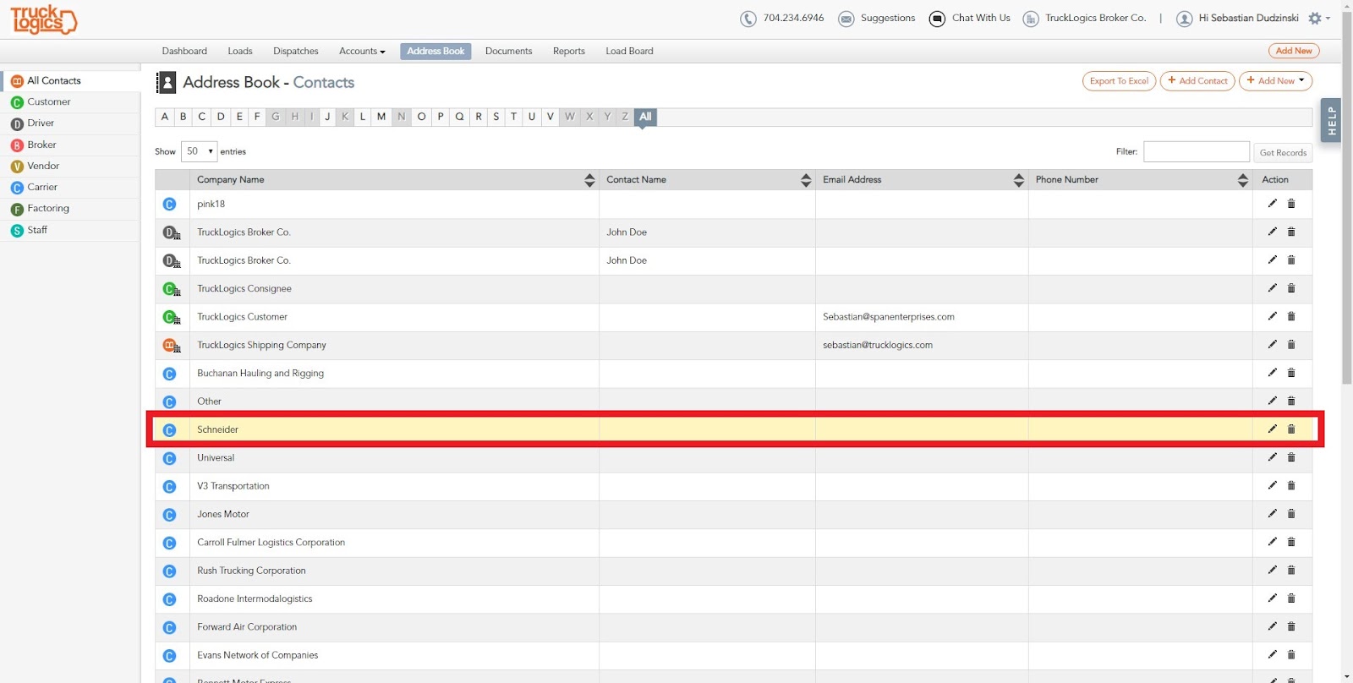Delete the V3 Transportation contact
Image resolution: width=1353 pixels, height=683 pixels.
(x=1291, y=485)
